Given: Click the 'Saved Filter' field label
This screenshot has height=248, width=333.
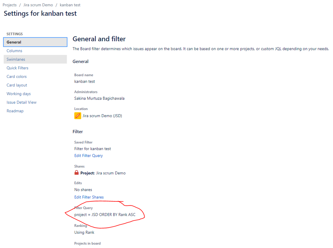Looking at the screenshot, I should (83, 142).
